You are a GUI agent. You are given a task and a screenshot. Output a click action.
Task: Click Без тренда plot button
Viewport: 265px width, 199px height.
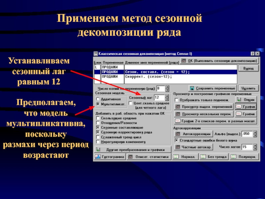214,157
